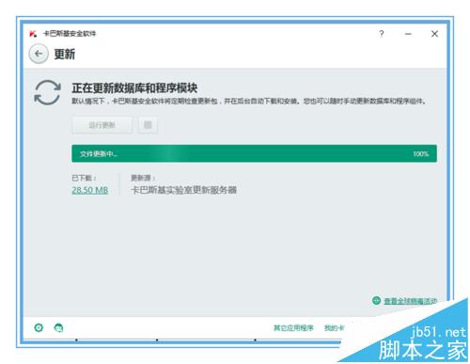Click the 卡巴斯基实验室更新服务器 source text
Image resolution: width=470 pixels, height=364 pixels.
point(183,190)
